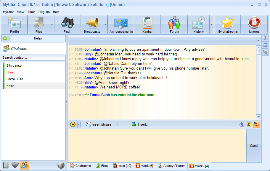
Task: Open My chatrooms star icon
Action: (227, 25)
